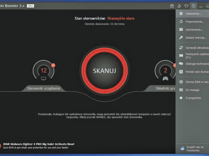
Task: Choose Przywracanie menu entry
Action: coord(194,21)
